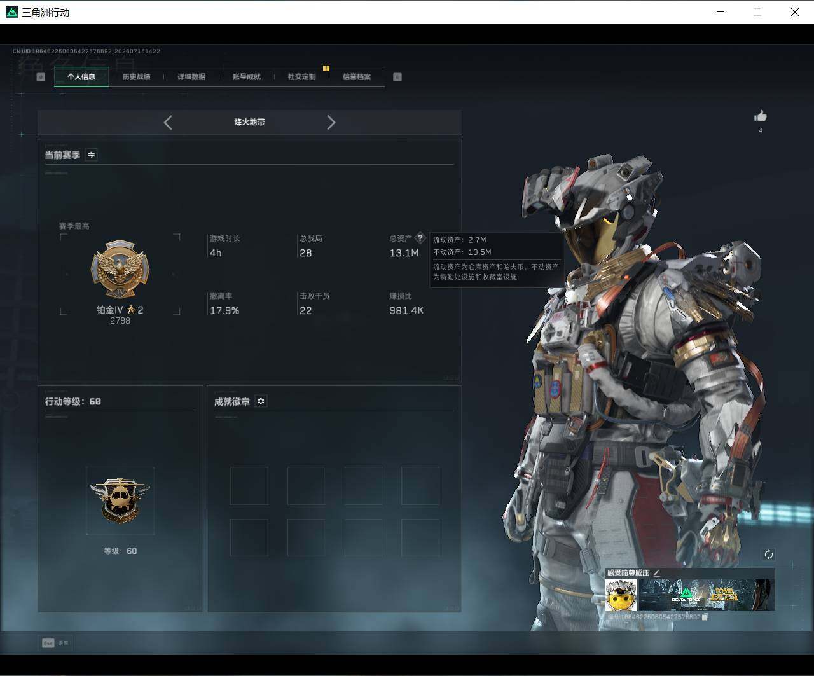Open the 成就徽章 settings gear
Viewport: 814px width, 676px height.
click(x=261, y=401)
